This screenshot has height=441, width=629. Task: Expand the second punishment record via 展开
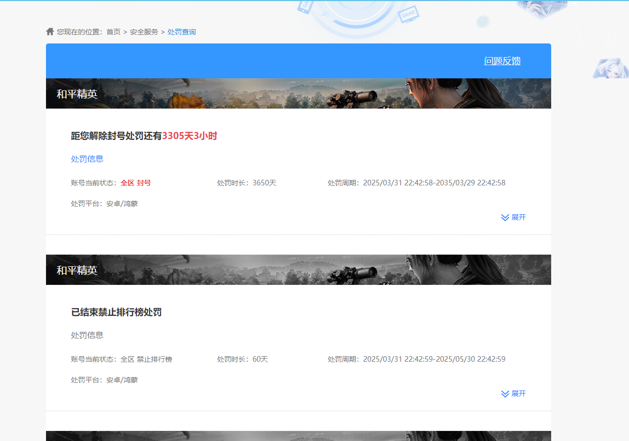pyautogui.click(x=518, y=394)
